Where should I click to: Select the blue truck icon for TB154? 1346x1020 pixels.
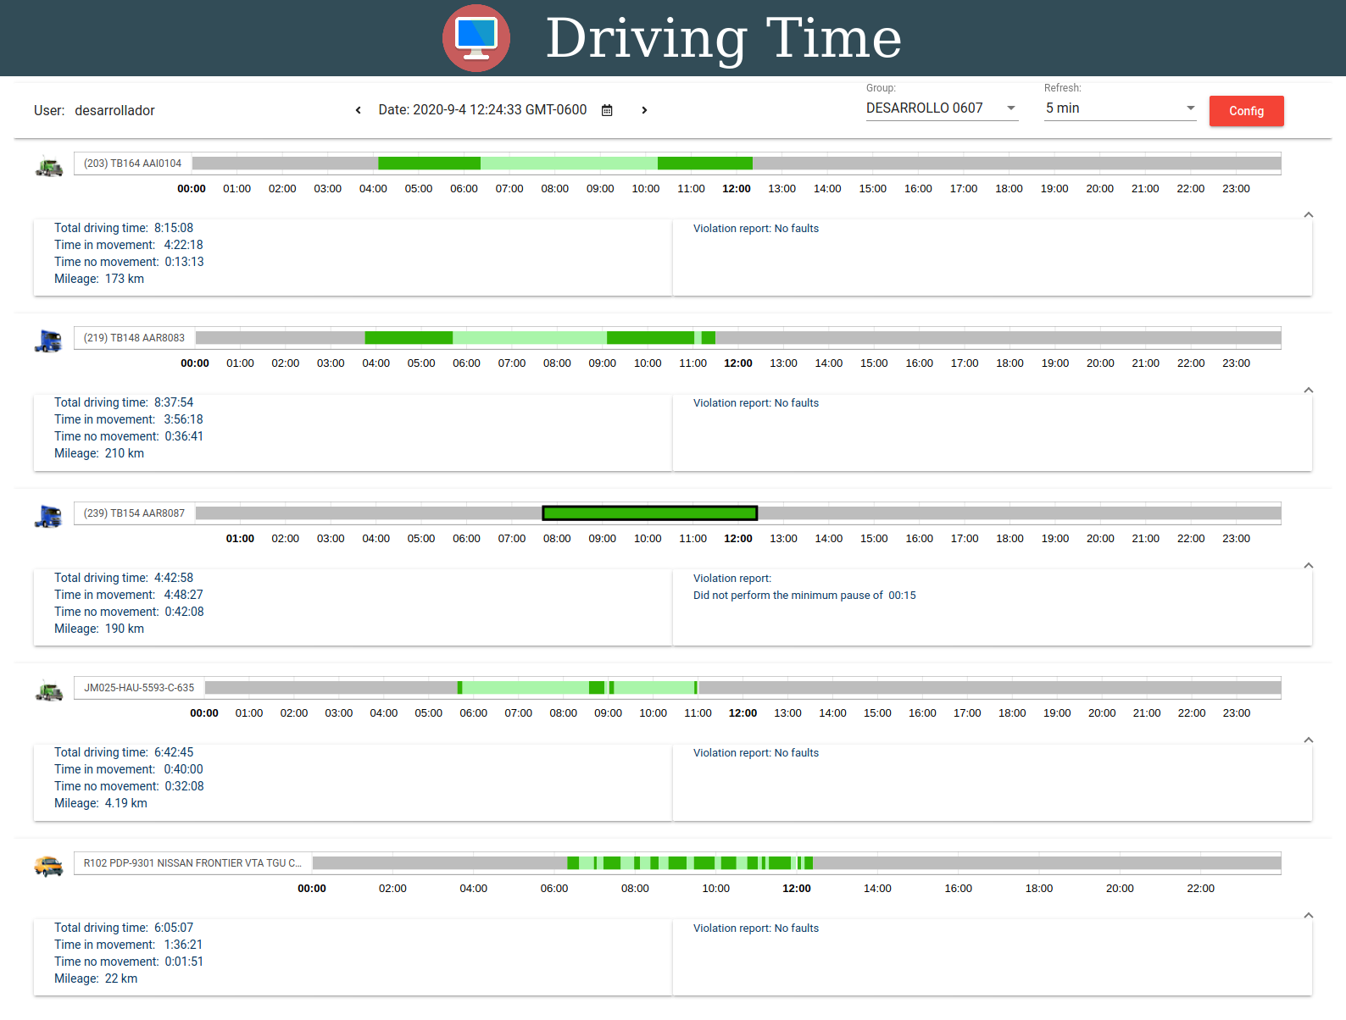coord(48,516)
